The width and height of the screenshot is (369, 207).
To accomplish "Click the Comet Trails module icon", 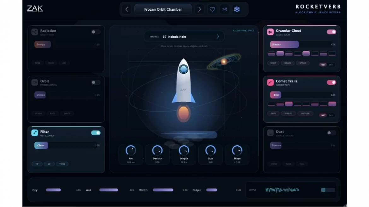I will 270,82.
